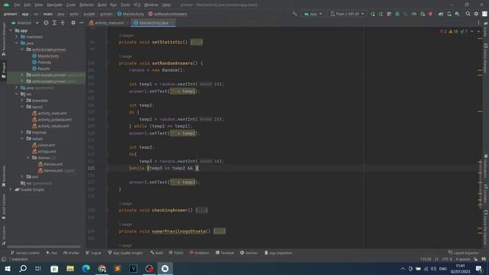Click the UTF-8 encoding in the status bar
Viewport: 489px width, 275px height.
[446, 259]
